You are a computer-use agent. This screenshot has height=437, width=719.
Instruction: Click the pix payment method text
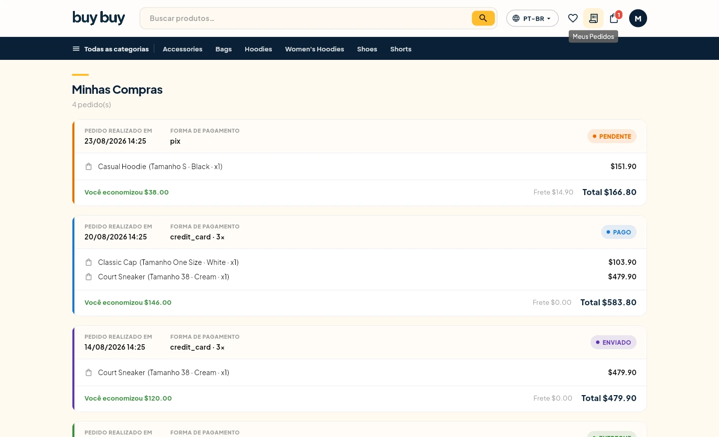(x=175, y=141)
